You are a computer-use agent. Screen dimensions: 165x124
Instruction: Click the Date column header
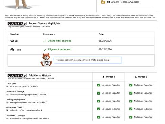coord(101,34)
